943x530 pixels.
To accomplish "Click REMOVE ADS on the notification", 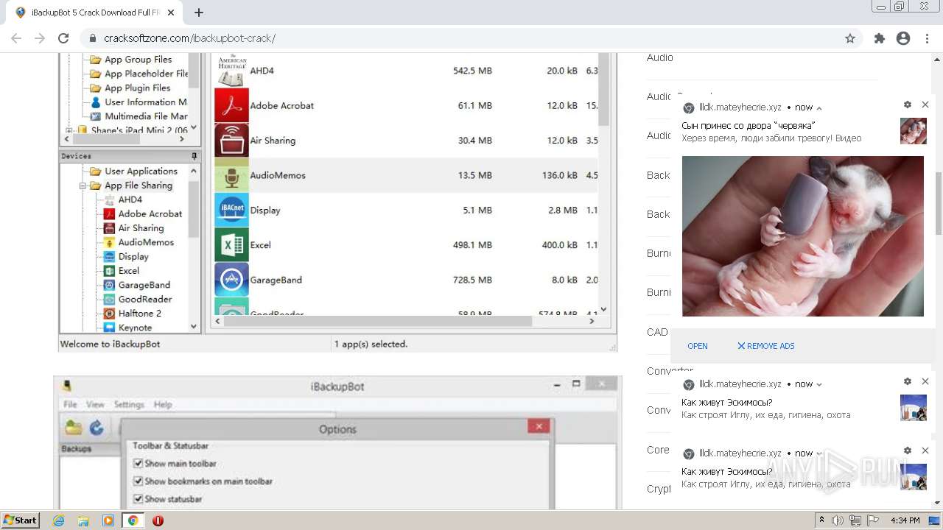I will [766, 346].
